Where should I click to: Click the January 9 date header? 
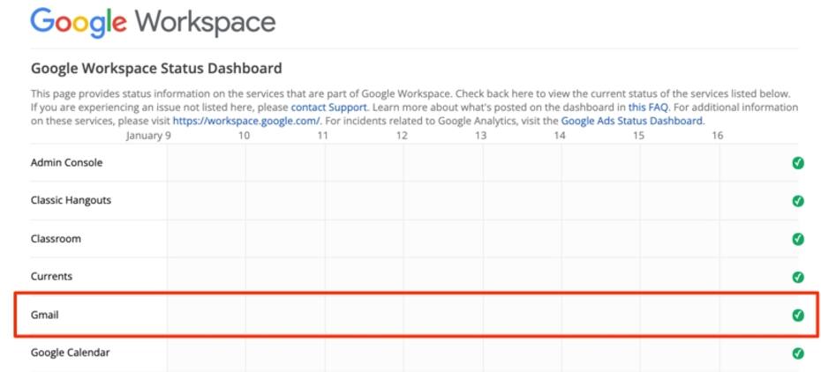click(x=148, y=136)
